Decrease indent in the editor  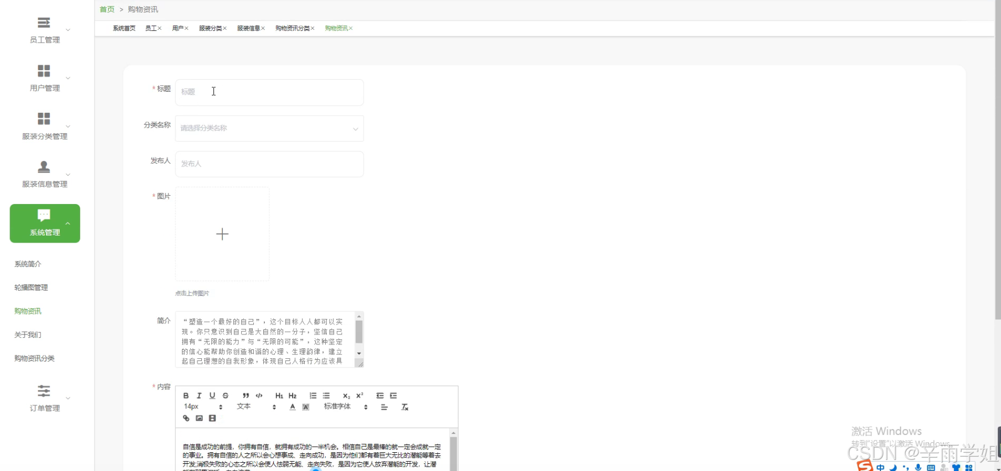(x=380, y=396)
